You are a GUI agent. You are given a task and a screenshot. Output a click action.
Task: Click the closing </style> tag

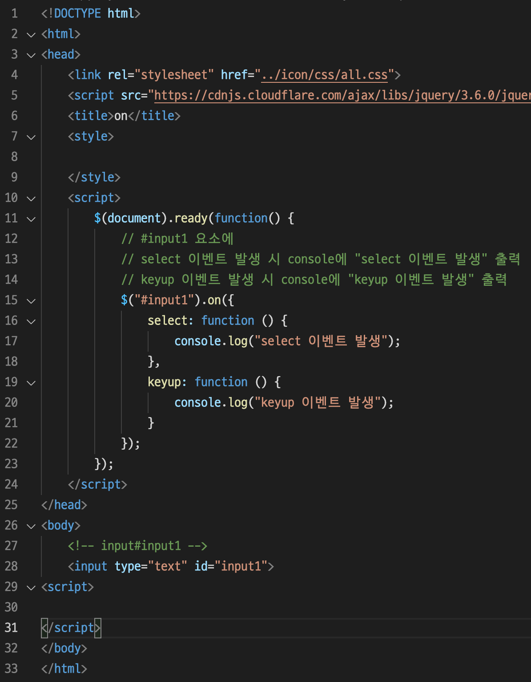click(x=94, y=177)
